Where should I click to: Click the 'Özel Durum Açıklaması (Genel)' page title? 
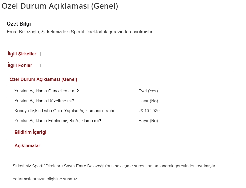coord(60,6)
